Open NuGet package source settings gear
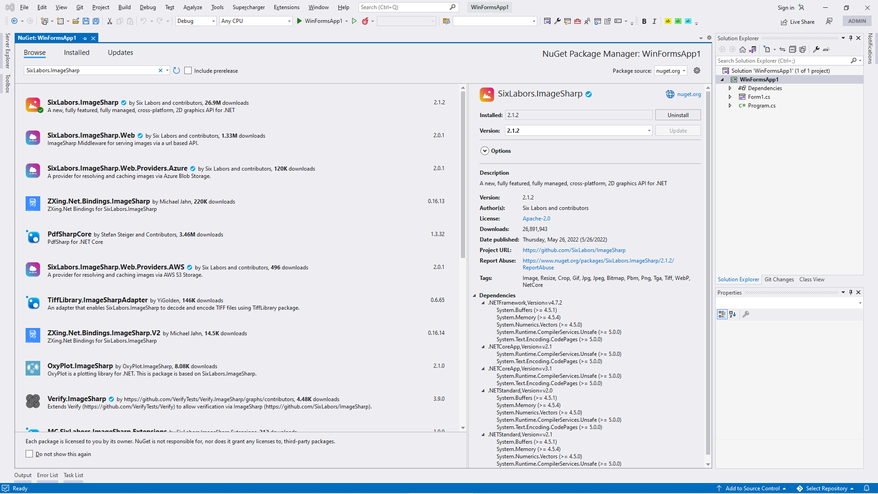Screen dimensions: 878x494 tap(697, 70)
